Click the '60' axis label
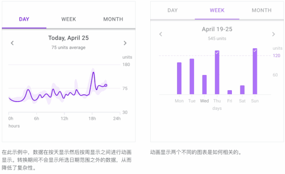 [275, 75]
